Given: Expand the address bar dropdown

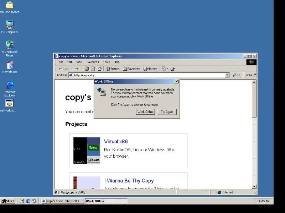Looking at the screenshot, I should [227, 75].
